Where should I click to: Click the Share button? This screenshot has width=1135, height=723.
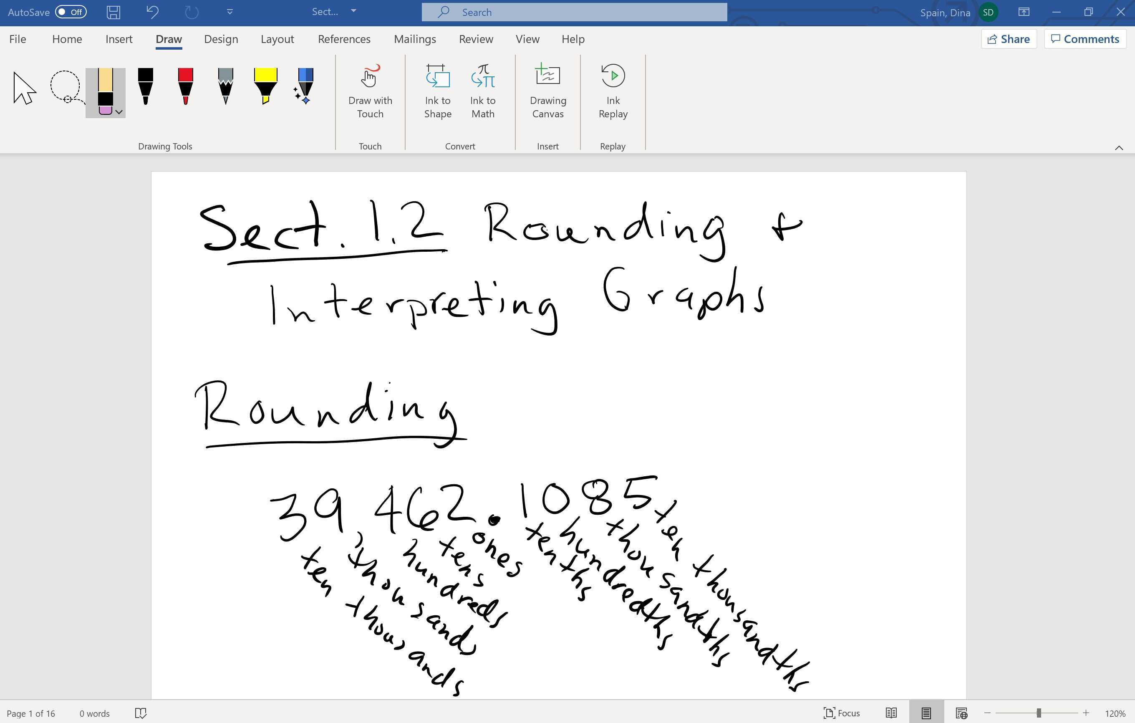coord(1009,39)
